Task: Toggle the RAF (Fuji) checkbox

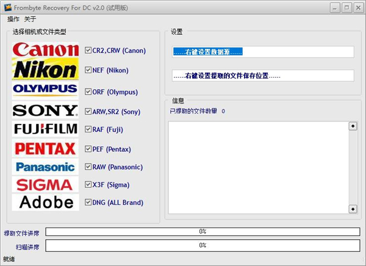Action: (x=88, y=129)
